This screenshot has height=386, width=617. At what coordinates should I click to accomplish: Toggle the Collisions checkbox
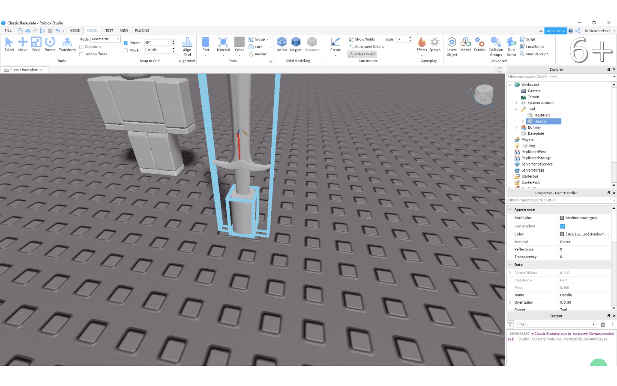pyautogui.click(x=81, y=47)
